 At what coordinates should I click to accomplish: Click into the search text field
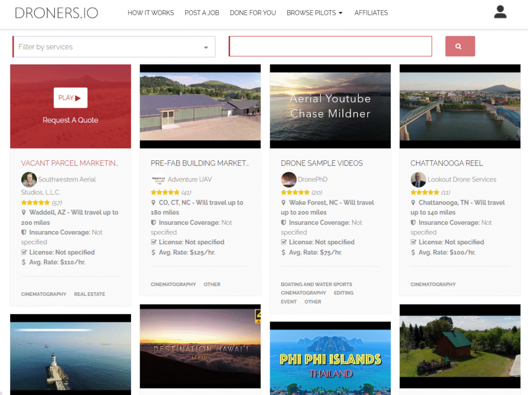[x=331, y=46]
